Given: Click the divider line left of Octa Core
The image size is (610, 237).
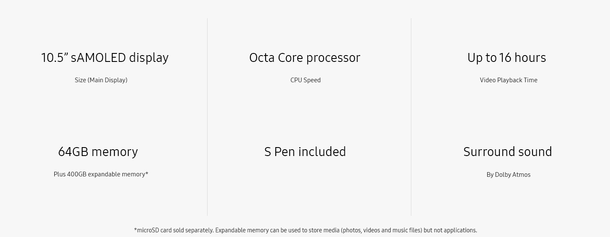Looking at the screenshot, I should [208, 117].
